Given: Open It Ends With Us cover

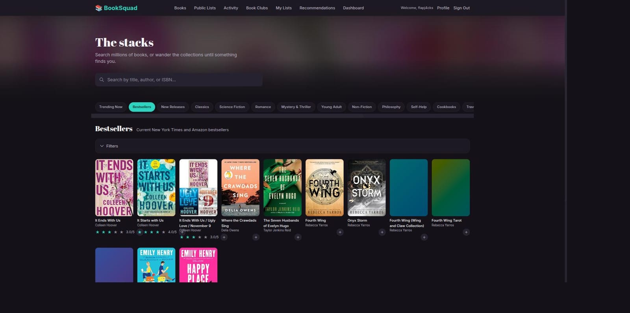Looking at the screenshot, I should [x=114, y=188].
